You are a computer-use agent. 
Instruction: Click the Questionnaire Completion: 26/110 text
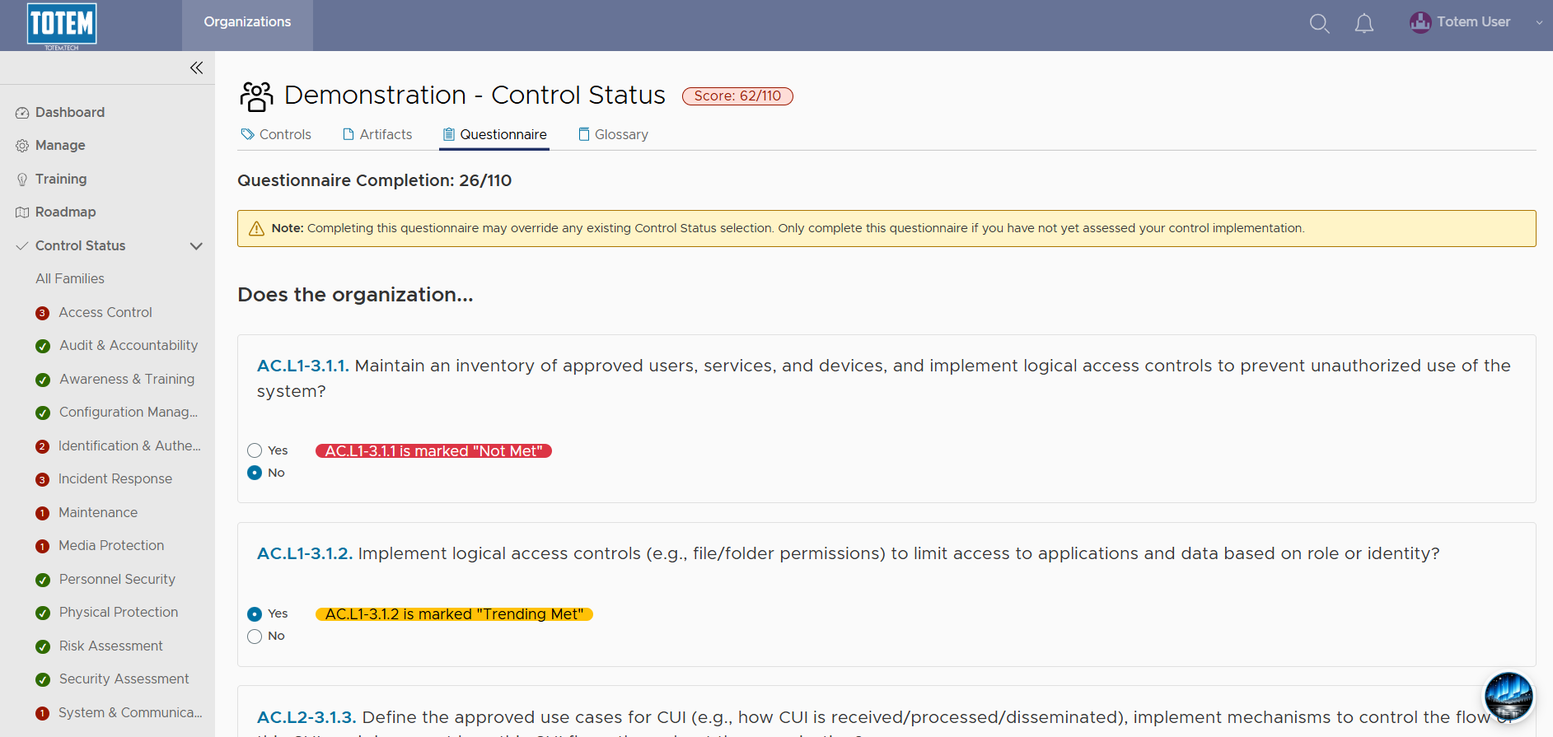tap(375, 180)
